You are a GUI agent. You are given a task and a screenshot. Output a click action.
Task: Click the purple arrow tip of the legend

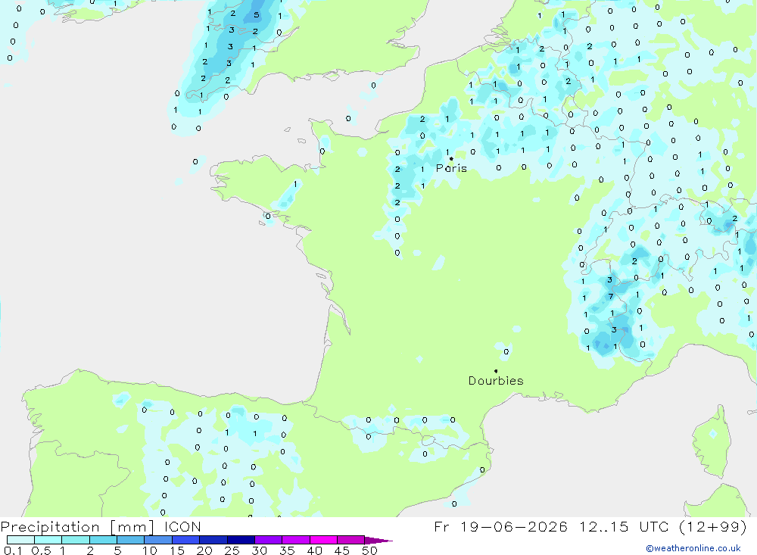[x=379, y=541]
